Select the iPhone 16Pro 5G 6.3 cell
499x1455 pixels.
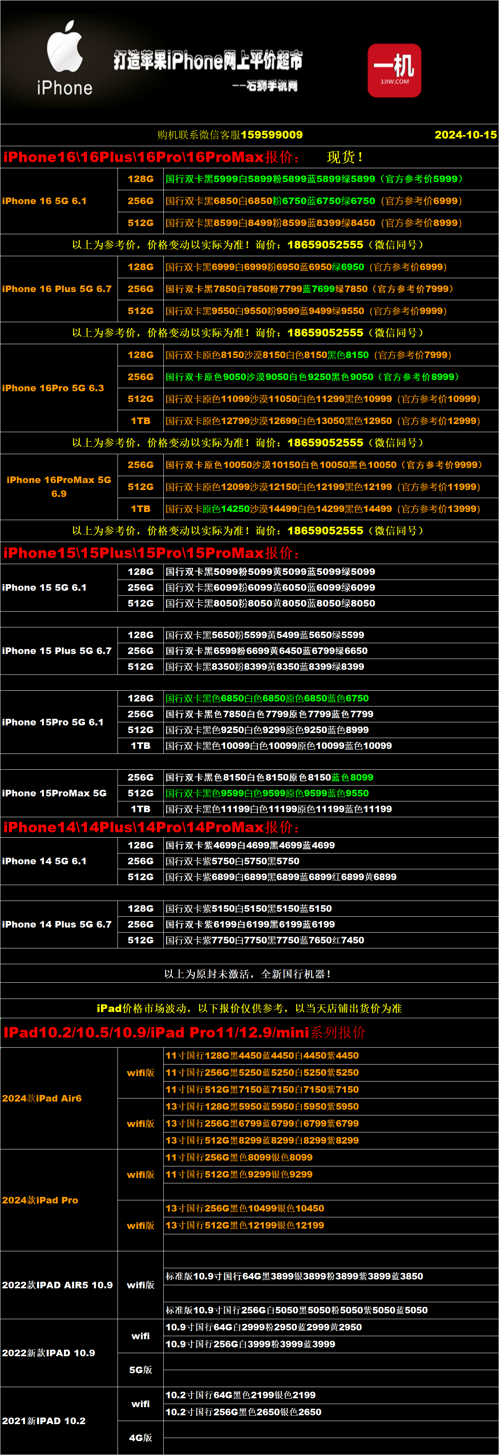pos(59,388)
